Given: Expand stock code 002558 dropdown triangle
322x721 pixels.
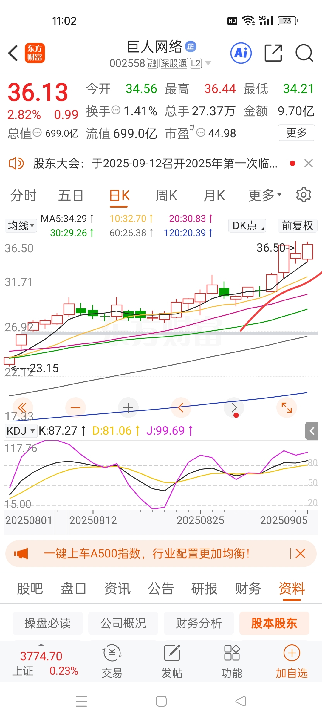Looking at the screenshot, I should 208,63.
